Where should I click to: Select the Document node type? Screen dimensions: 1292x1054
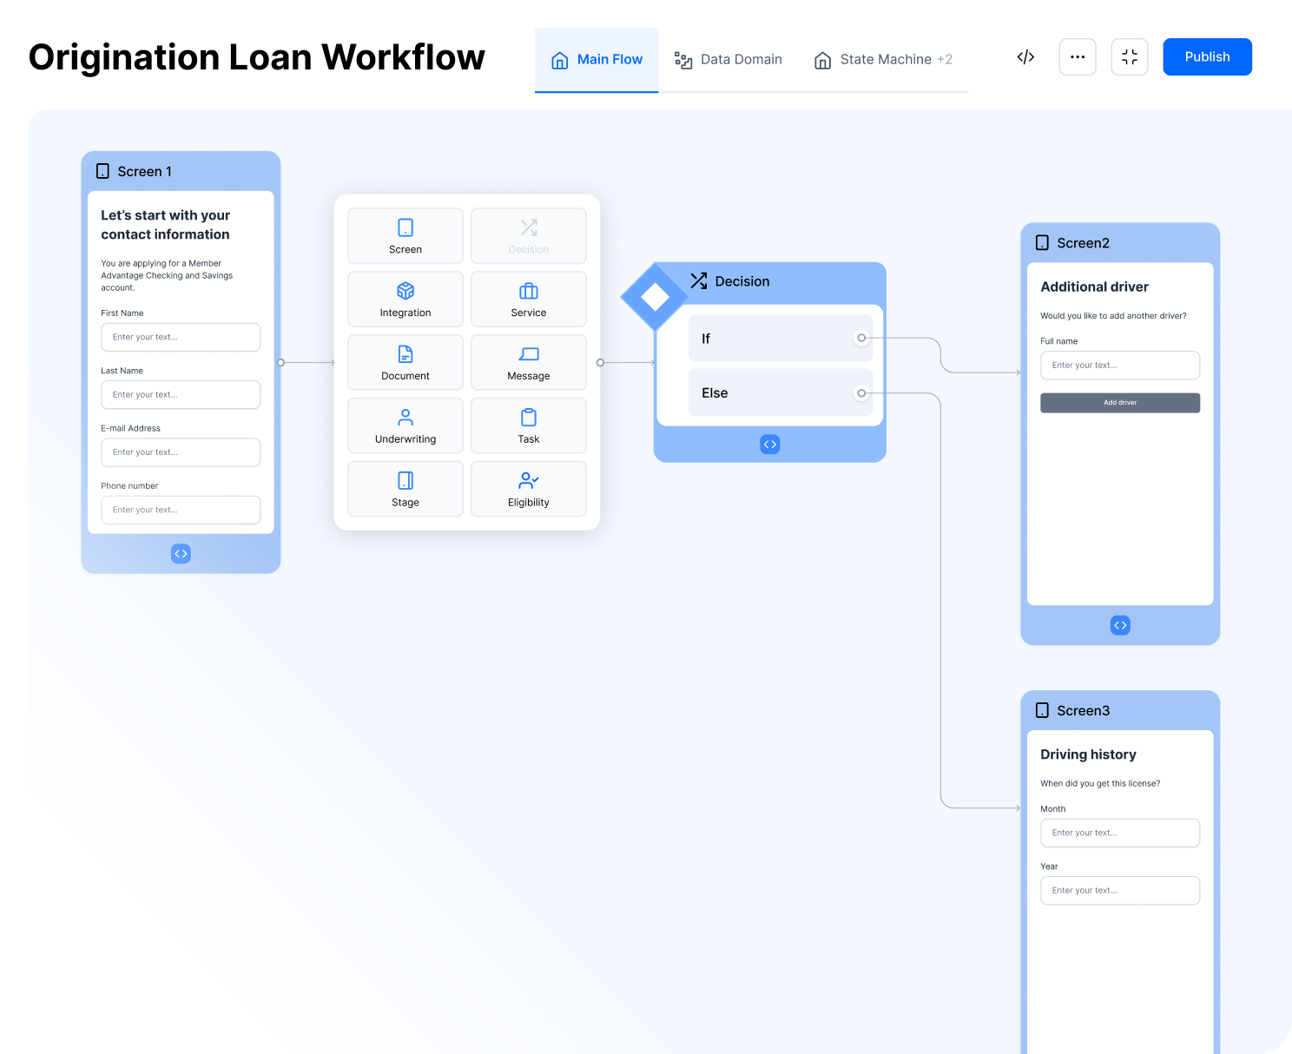405,362
